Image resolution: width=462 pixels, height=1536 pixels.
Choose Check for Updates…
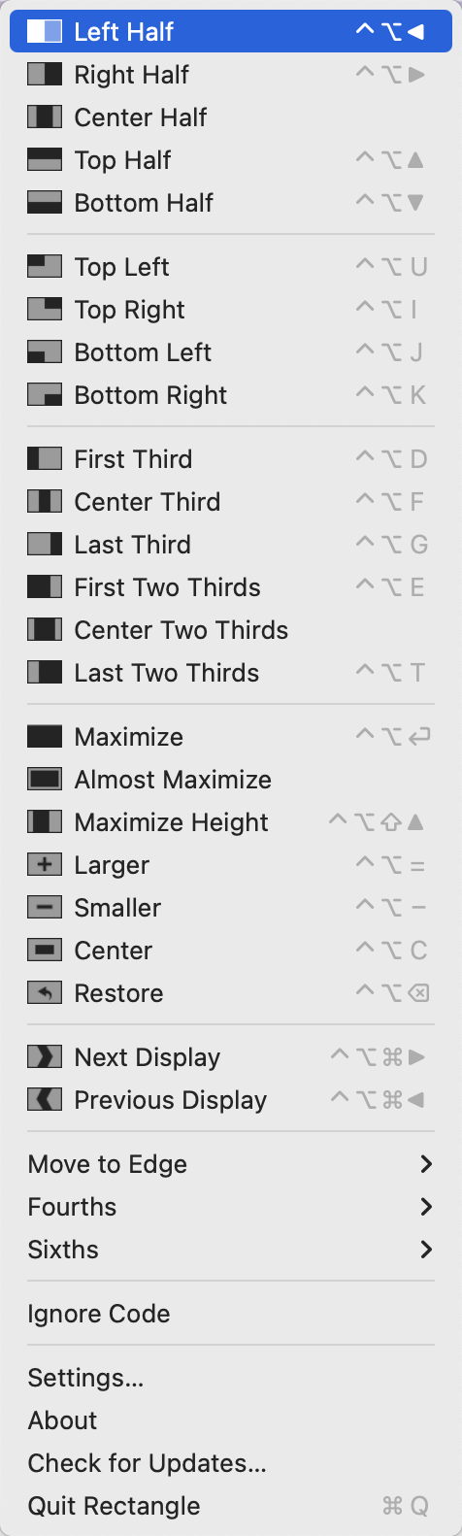pos(231,1463)
